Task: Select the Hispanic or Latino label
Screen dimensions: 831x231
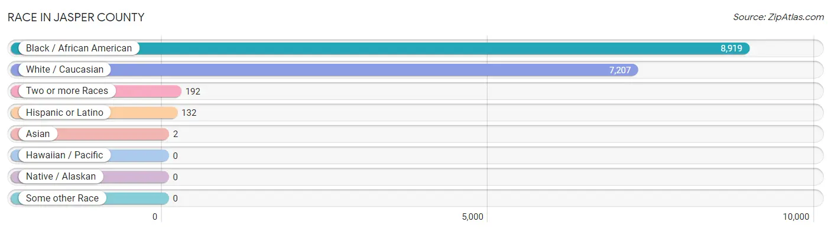Action: pos(64,112)
